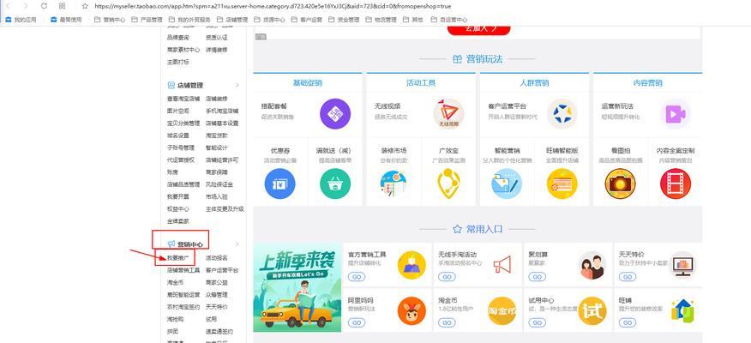Click the 无线手淘活动 megaphone icon
The width and height of the screenshot is (751, 343).
click(x=502, y=264)
